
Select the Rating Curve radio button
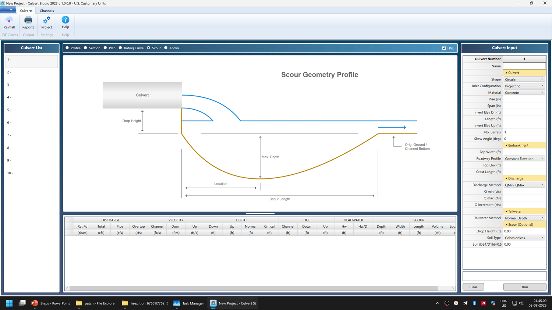pos(120,48)
